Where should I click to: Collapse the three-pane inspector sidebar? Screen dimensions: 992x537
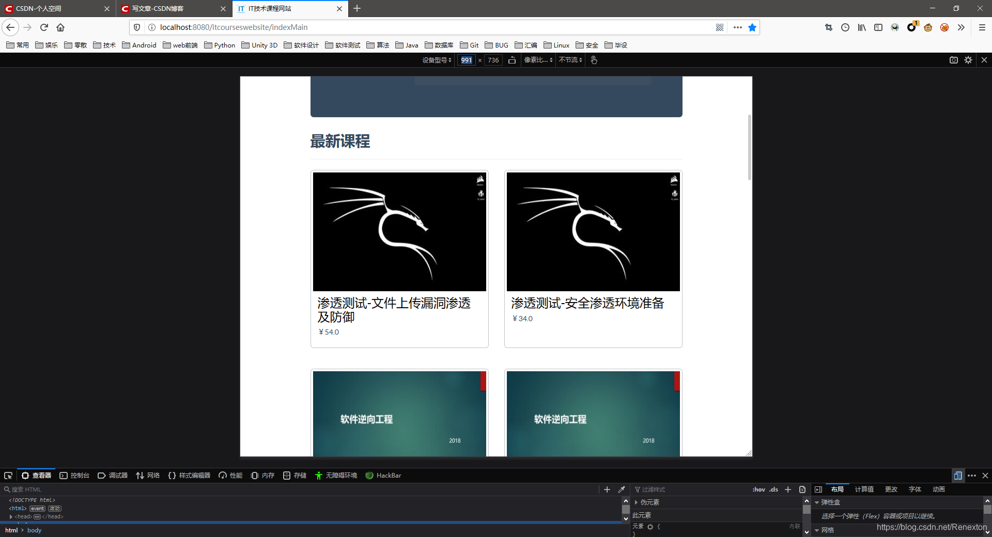tap(818, 489)
